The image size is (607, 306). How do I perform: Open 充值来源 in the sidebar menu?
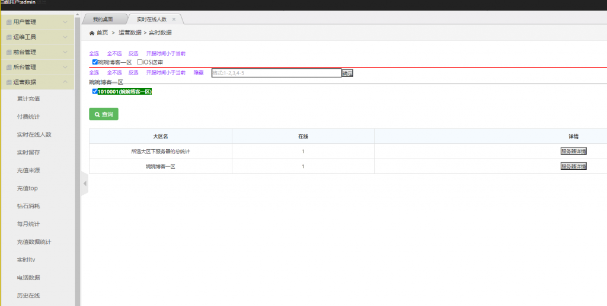[x=28, y=170]
